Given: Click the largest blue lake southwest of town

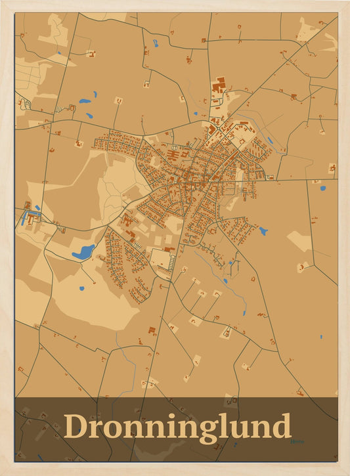Looking at the screenshot, I should click(x=83, y=252).
